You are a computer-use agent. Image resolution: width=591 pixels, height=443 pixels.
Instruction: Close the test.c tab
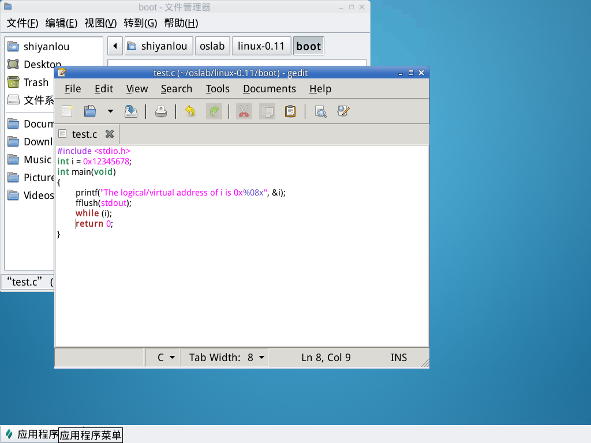(109, 134)
